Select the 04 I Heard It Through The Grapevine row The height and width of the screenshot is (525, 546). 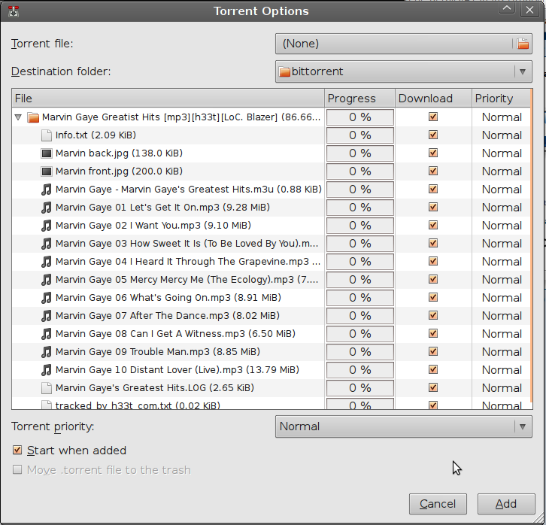coord(271,262)
